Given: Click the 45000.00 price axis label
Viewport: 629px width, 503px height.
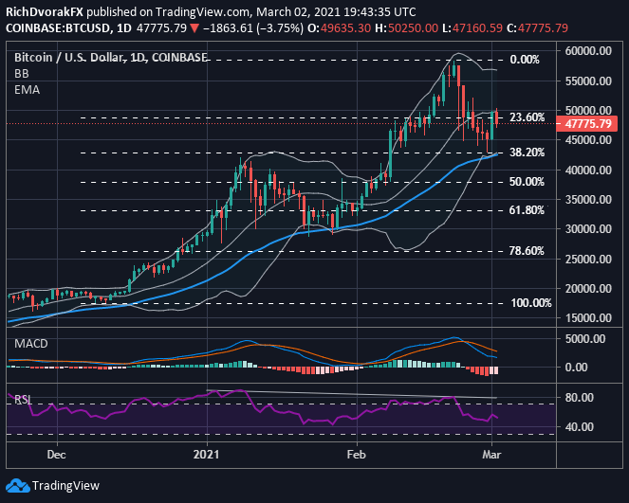Looking at the screenshot, I should tap(588, 140).
